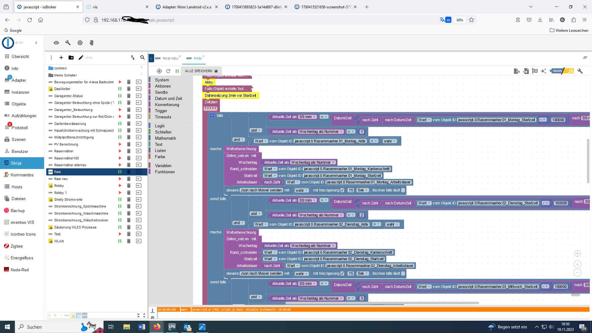Open the editor tab list menu icon
The width and height of the screenshot is (592, 333).
tap(585, 58)
